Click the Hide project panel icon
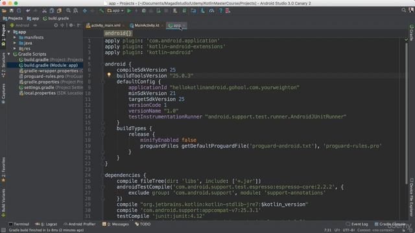 [x=78, y=25]
